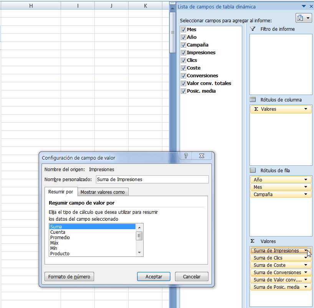Click the grid icon beside Rótulos de fila

coord(253,170)
